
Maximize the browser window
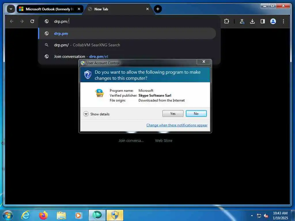[x=272, y=6]
